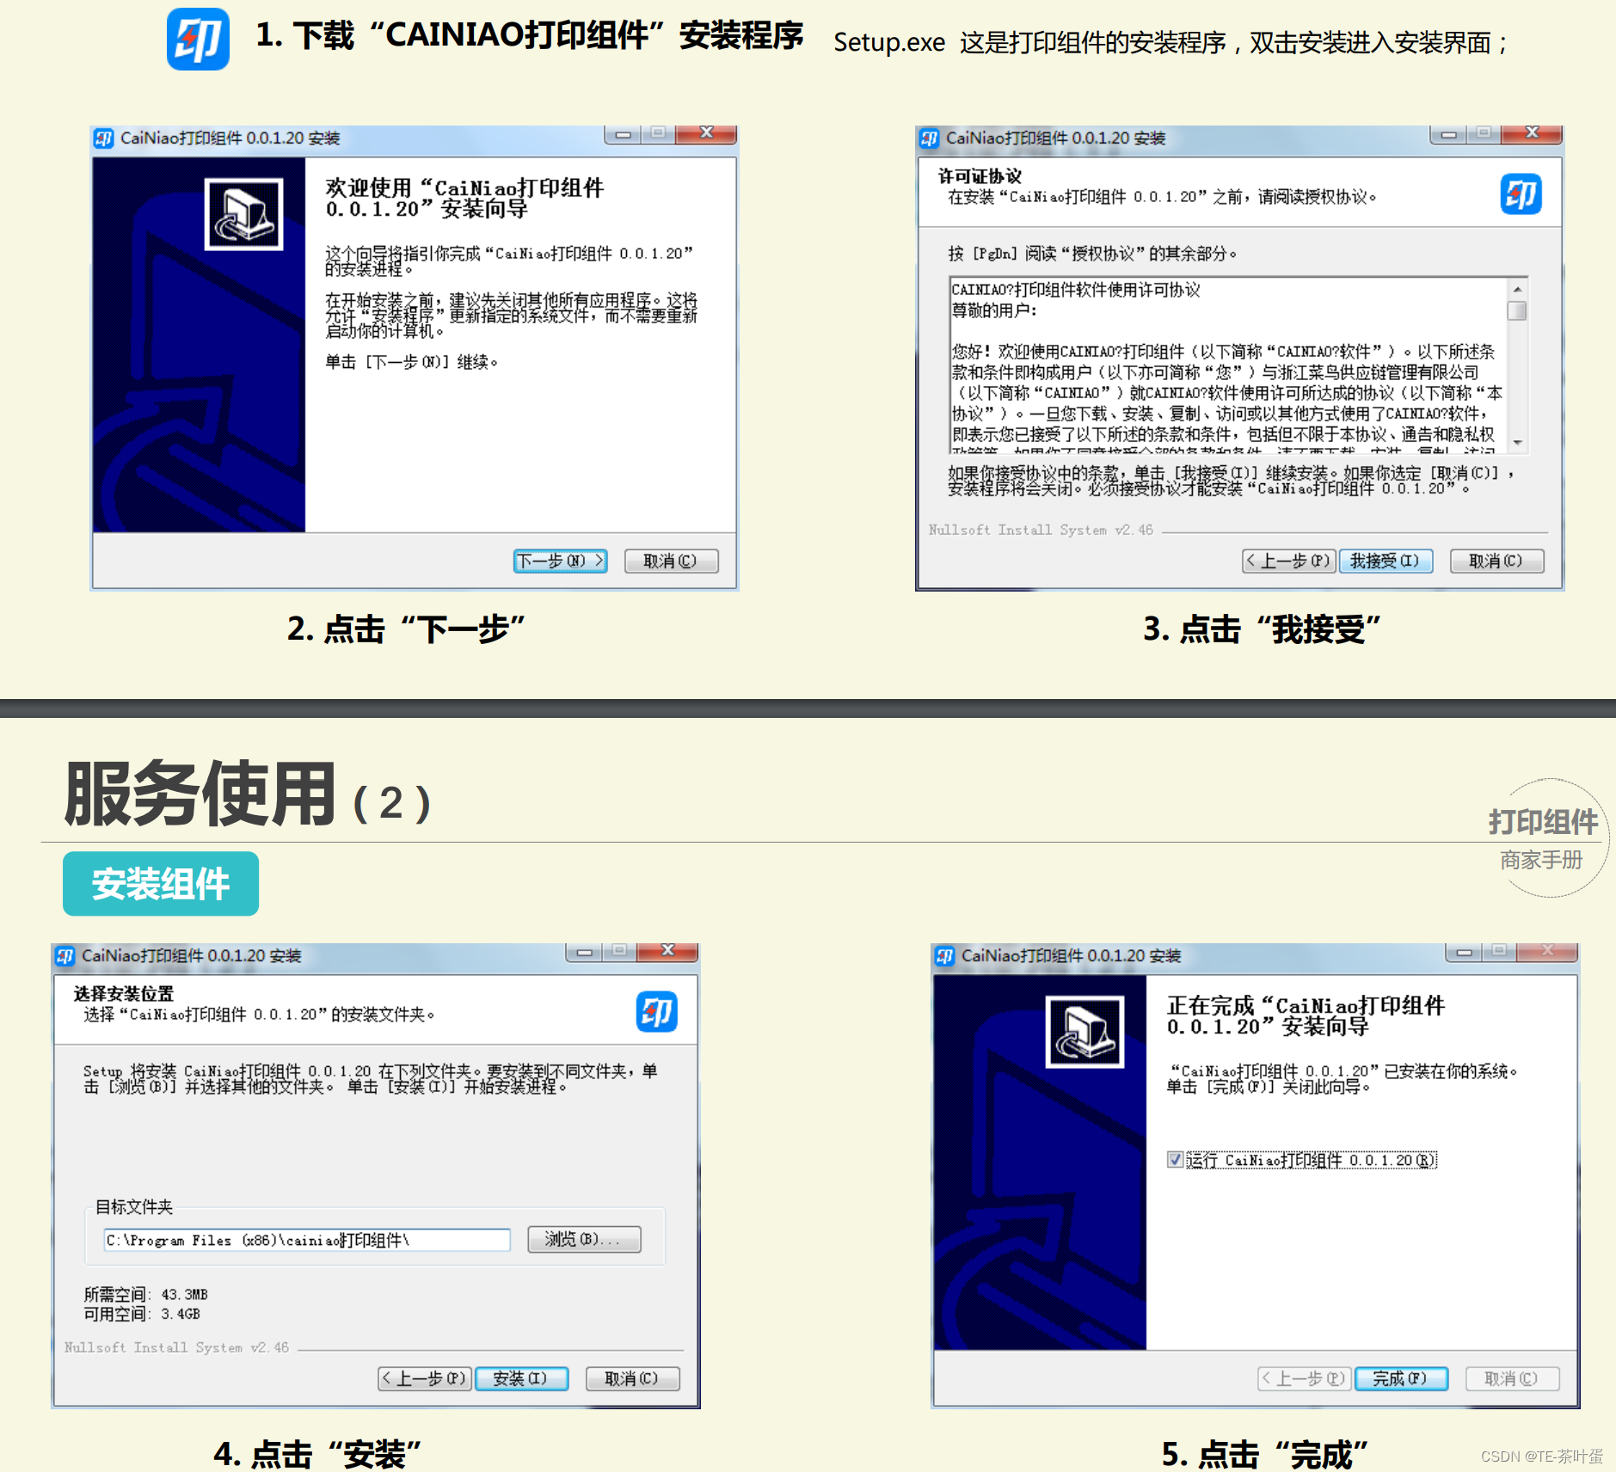Click the license agreement text area
This screenshot has height=1472, width=1616.
coord(1229,365)
